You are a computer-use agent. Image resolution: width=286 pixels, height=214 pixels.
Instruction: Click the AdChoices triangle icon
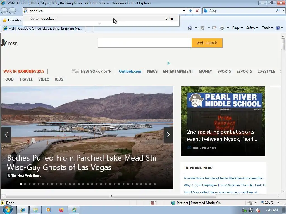pyautogui.click(x=168, y=63)
